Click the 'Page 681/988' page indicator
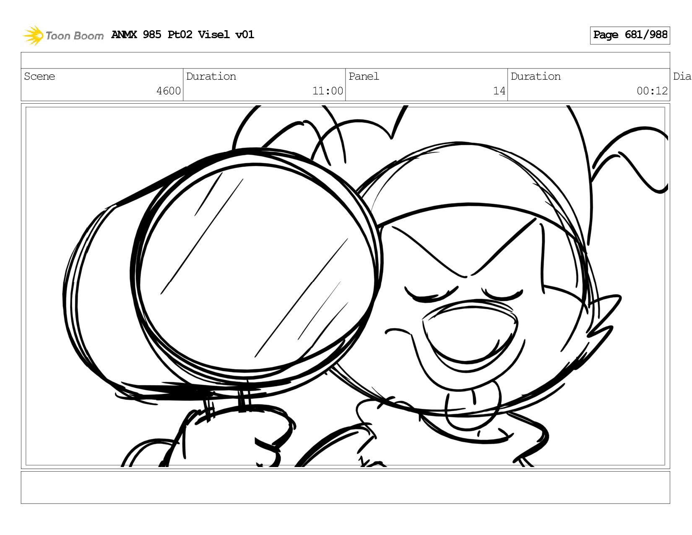This screenshot has width=692, height=535. click(x=630, y=35)
